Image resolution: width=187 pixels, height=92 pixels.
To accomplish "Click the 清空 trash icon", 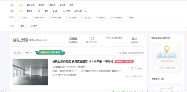I will pos(32,26).
